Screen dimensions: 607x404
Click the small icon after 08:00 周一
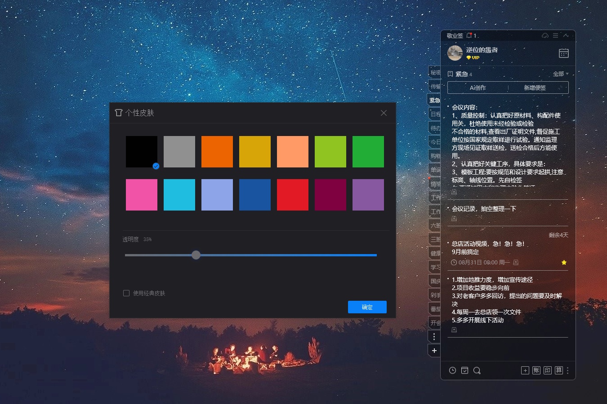pos(516,262)
